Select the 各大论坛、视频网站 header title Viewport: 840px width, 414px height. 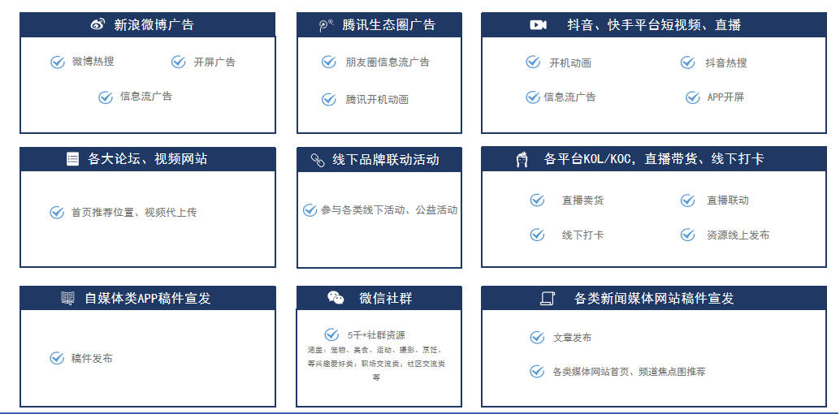coord(147,159)
